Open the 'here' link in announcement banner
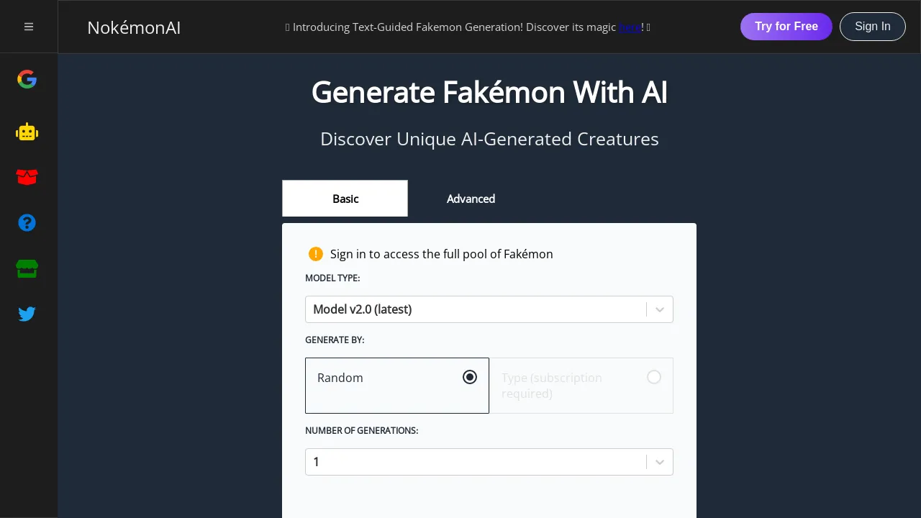The width and height of the screenshot is (921, 518). point(629,27)
